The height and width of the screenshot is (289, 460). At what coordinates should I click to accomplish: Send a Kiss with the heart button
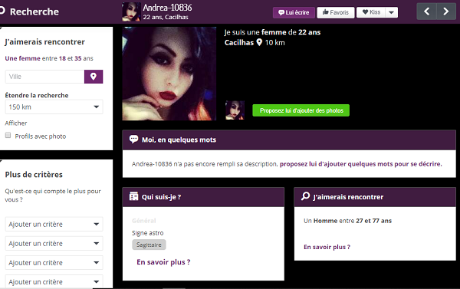coord(371,12)
